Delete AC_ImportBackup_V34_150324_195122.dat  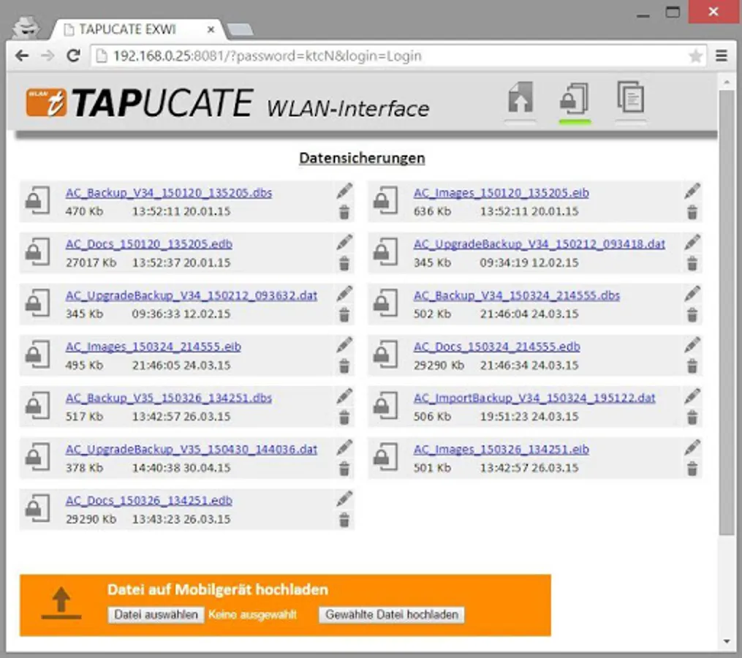(692, 417)
